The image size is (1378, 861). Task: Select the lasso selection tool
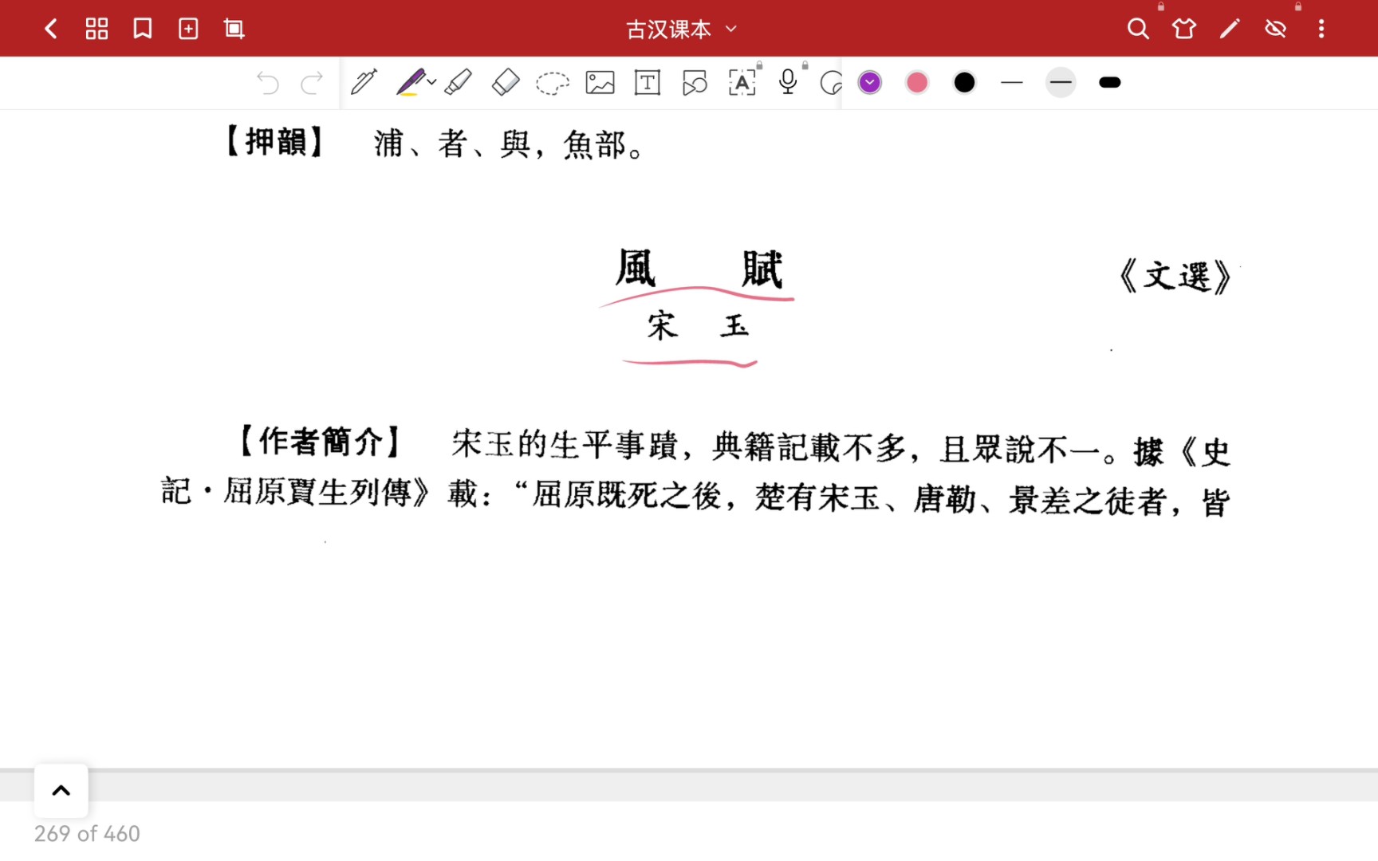click(552, 83)
